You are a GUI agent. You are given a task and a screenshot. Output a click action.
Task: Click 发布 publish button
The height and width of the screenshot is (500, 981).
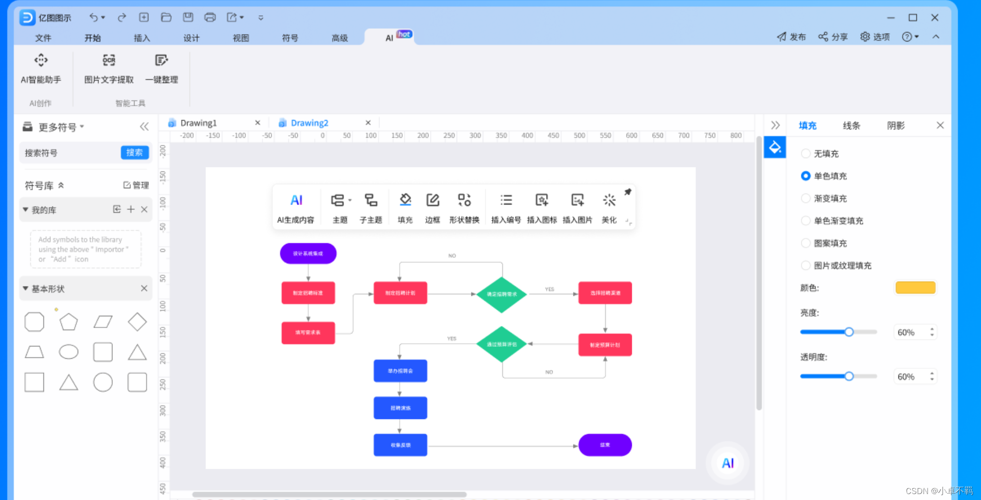tap(792, 37)
